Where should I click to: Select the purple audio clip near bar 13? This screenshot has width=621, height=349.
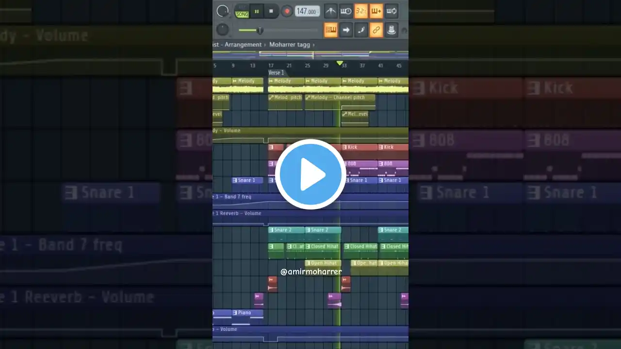[259, 300]
